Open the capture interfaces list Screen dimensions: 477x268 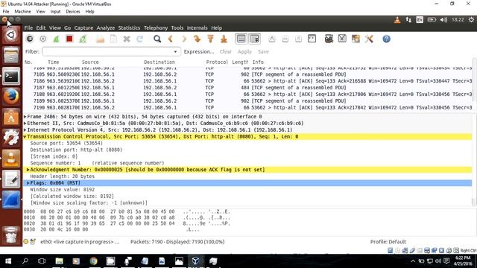click(x=30, y=39)
